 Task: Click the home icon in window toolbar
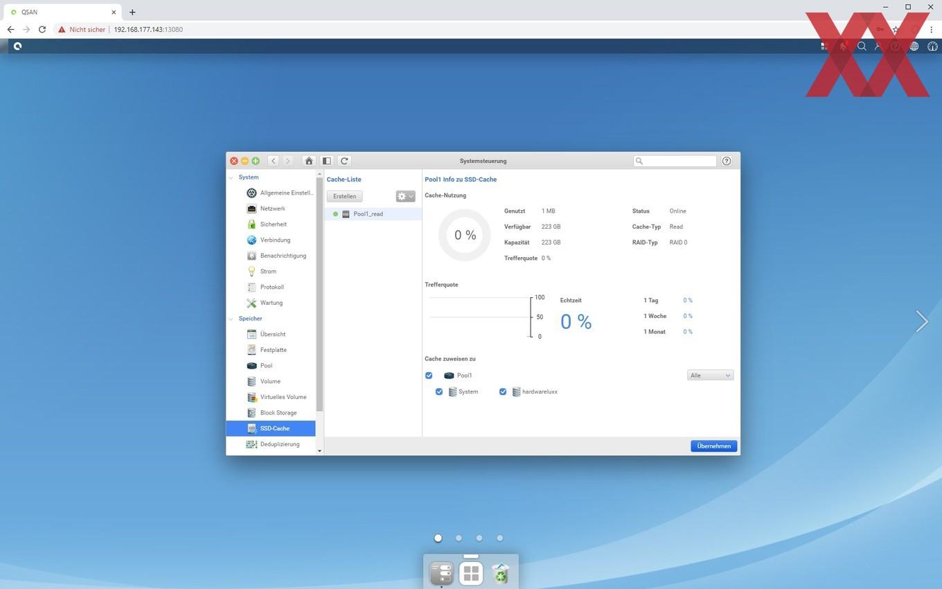click(309, 161)
